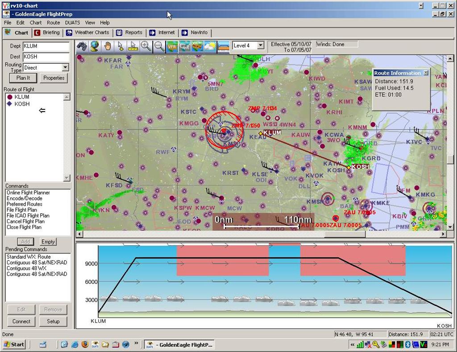457x352 pixels.
Task: Switch to VFR chart view
Action: click(172, 47)
